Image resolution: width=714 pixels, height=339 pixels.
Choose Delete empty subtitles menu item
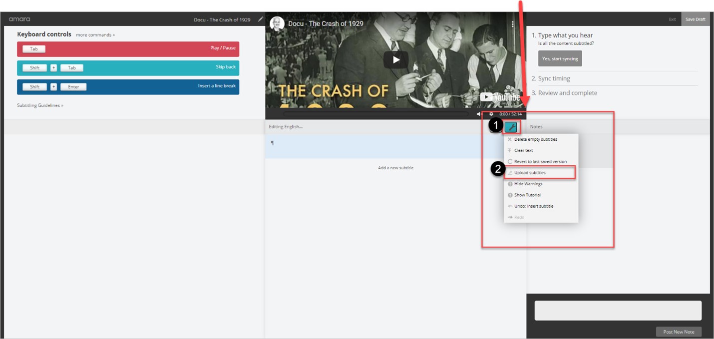point(535,139)
